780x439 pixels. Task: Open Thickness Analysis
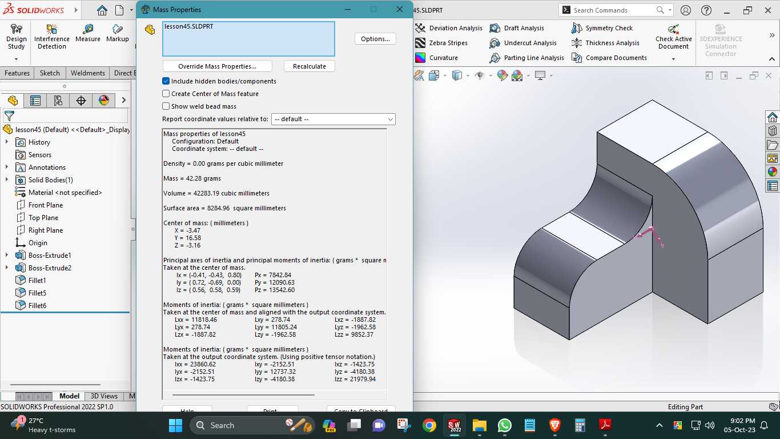click(x=605, y=43)
